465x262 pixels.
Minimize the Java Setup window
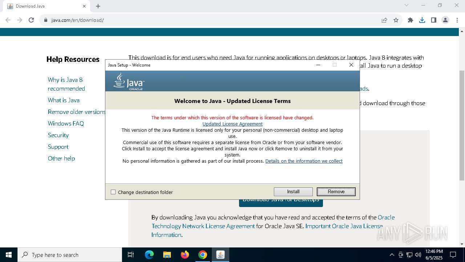318,65
